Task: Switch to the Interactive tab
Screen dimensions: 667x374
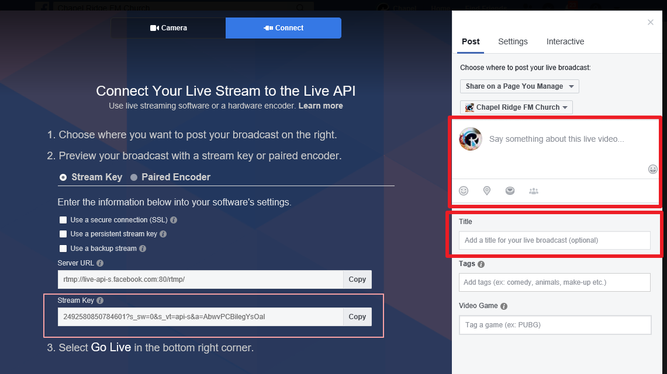Action: (565, 41)
